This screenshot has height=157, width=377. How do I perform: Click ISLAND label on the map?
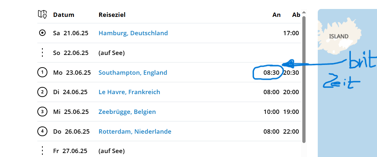point(339,36)
